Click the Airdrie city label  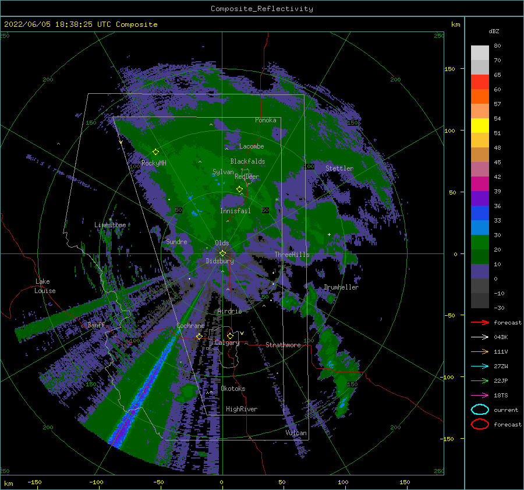(x=229, y=311)
